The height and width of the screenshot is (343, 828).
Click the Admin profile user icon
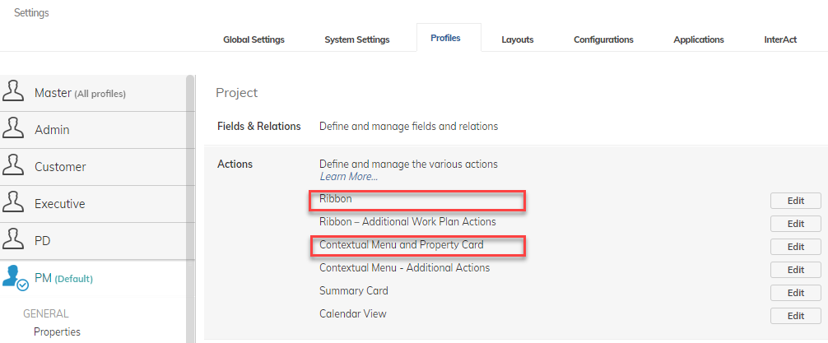point(12,129)
